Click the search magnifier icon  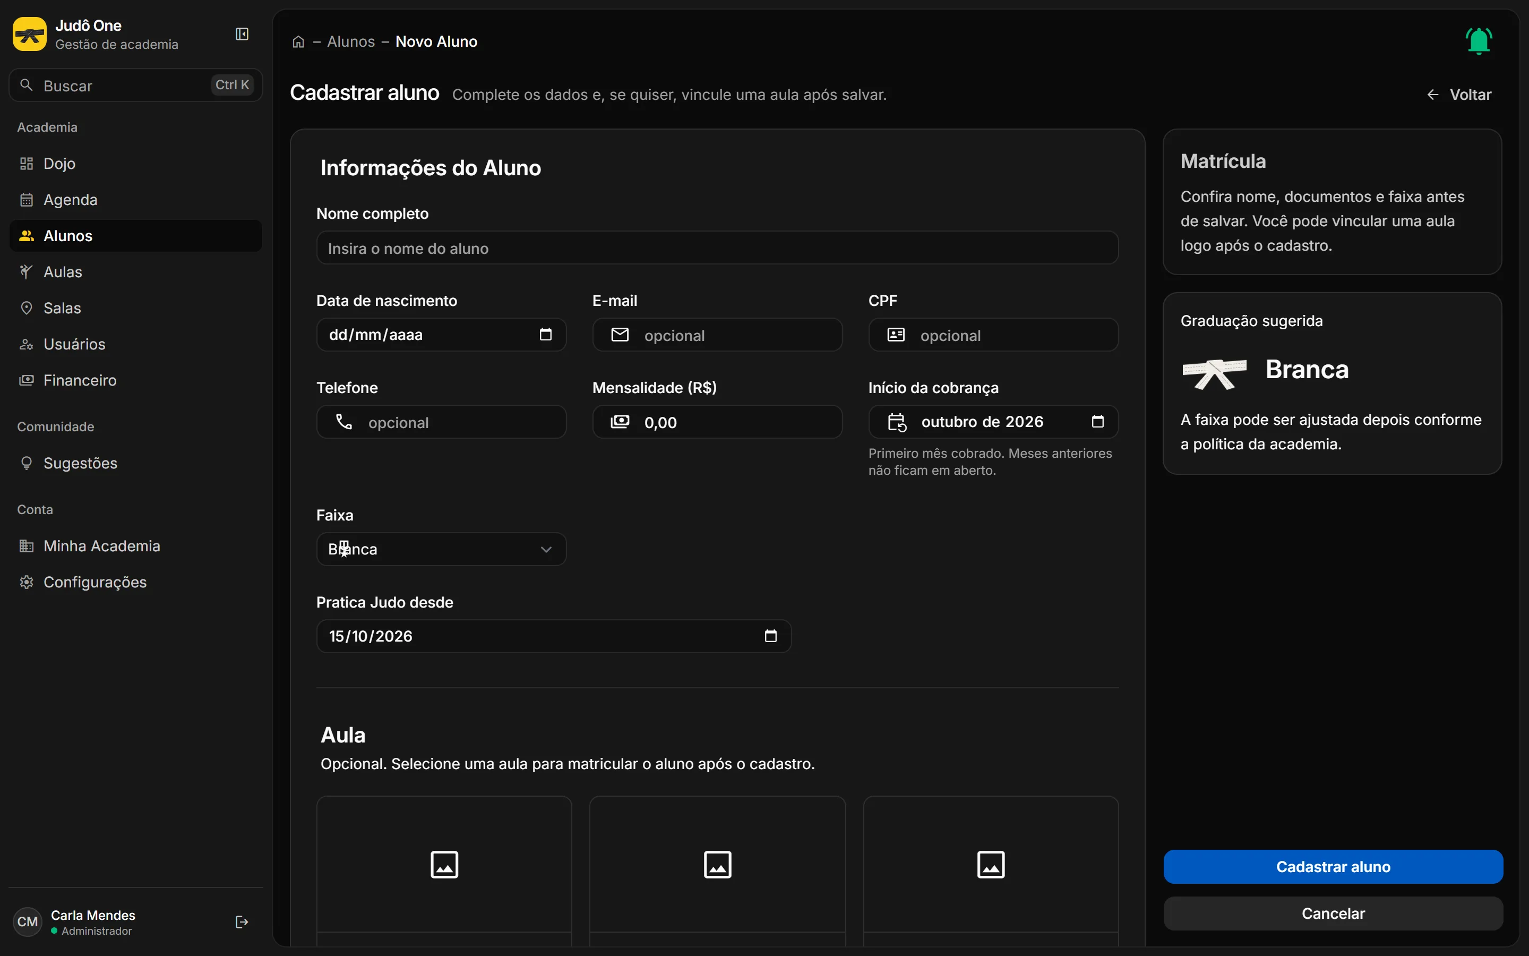coord(27,86)
